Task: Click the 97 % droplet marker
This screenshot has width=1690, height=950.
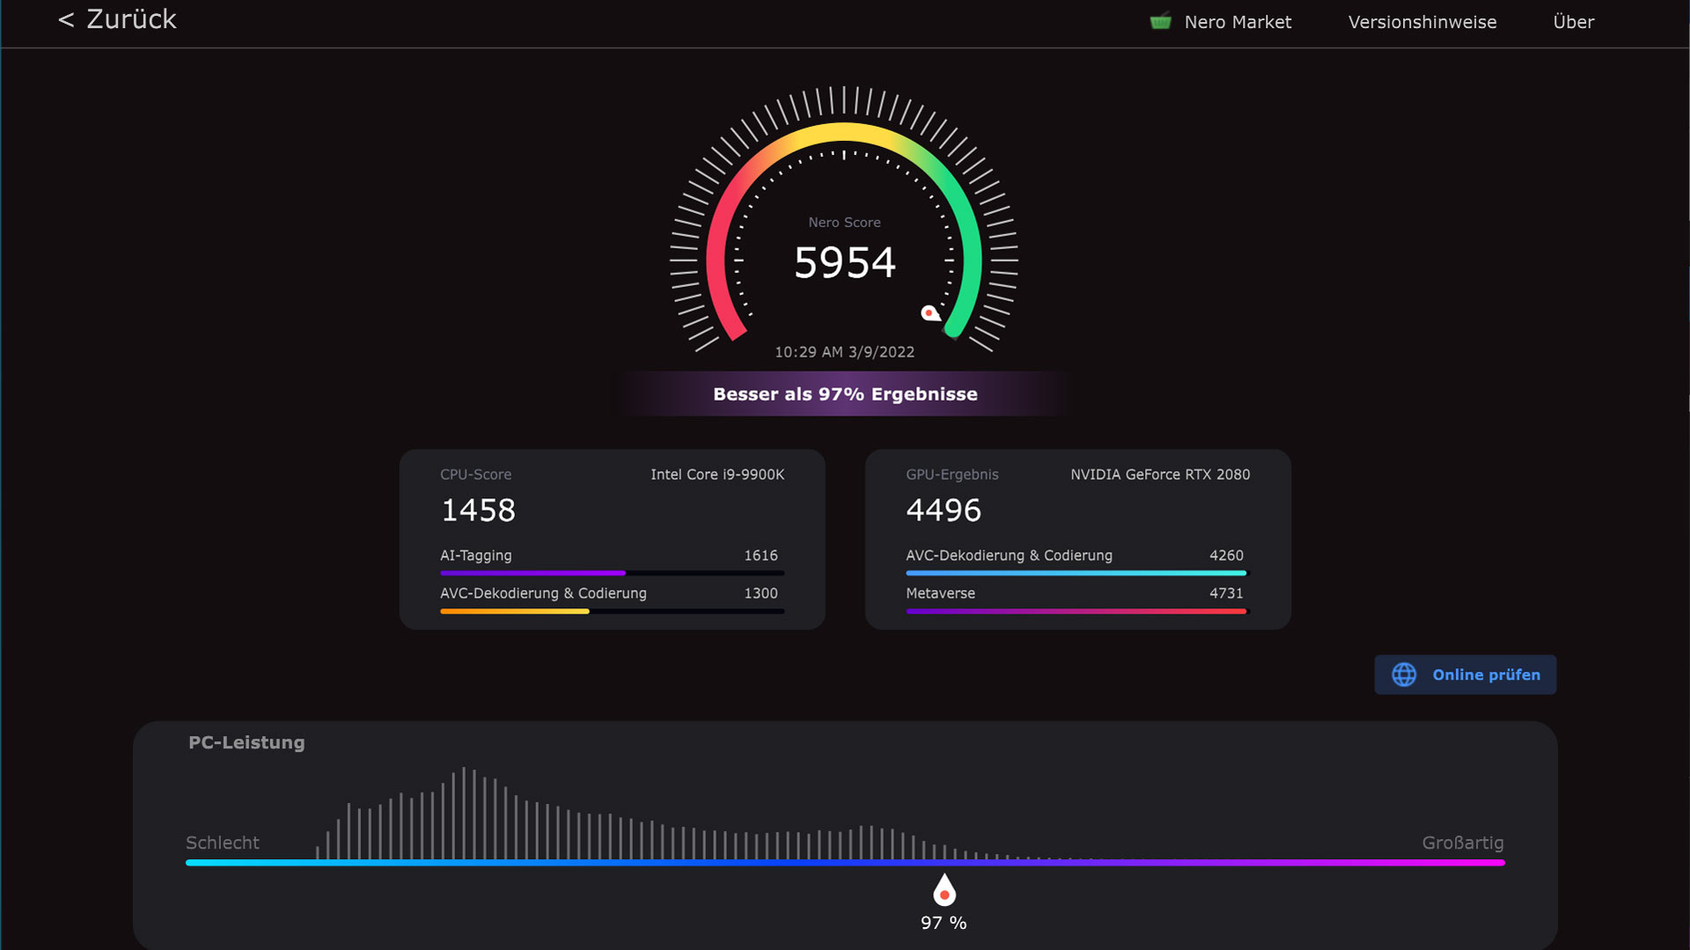Action: pyautogui.click(x=944, y=891)
